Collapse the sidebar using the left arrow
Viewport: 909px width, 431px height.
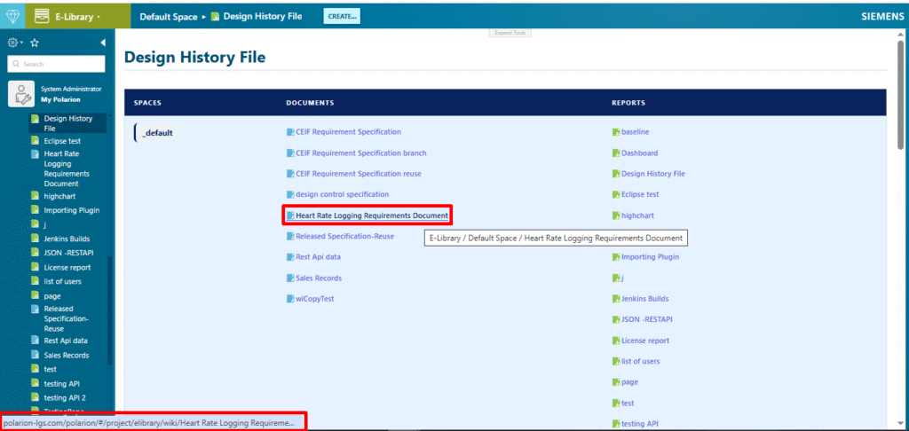pos(102,43)
